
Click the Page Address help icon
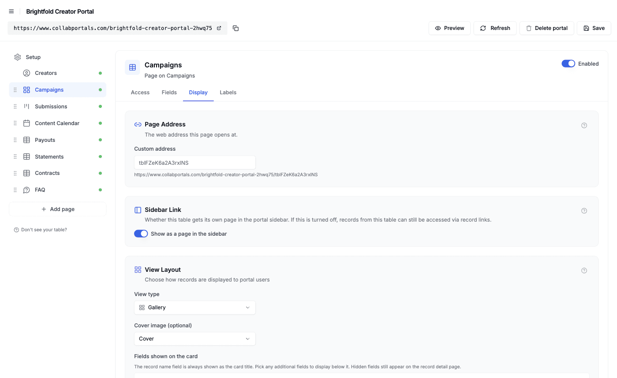584,126
